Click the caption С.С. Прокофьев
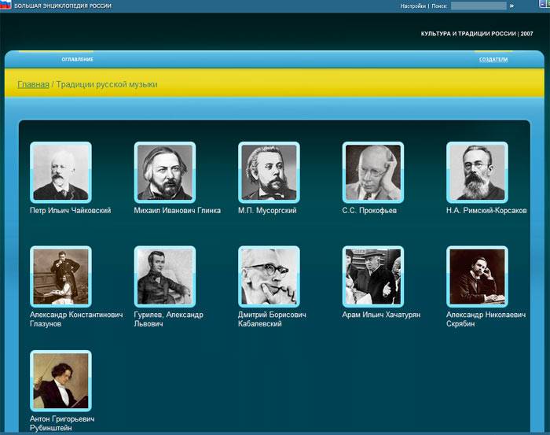Image resolution: width=550 pixels, height=435 pixels. (369, 211)
